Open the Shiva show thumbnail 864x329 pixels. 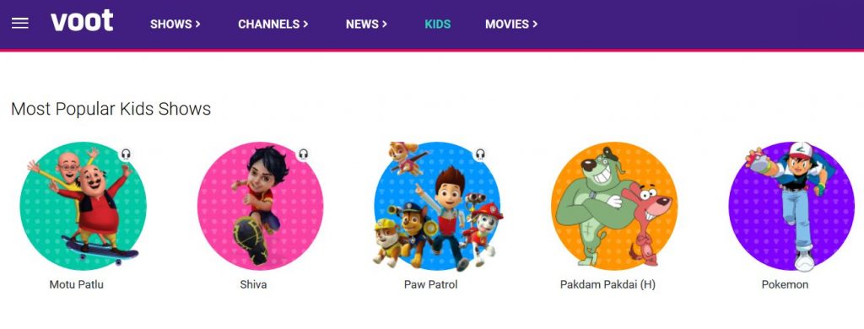[260, 206]
